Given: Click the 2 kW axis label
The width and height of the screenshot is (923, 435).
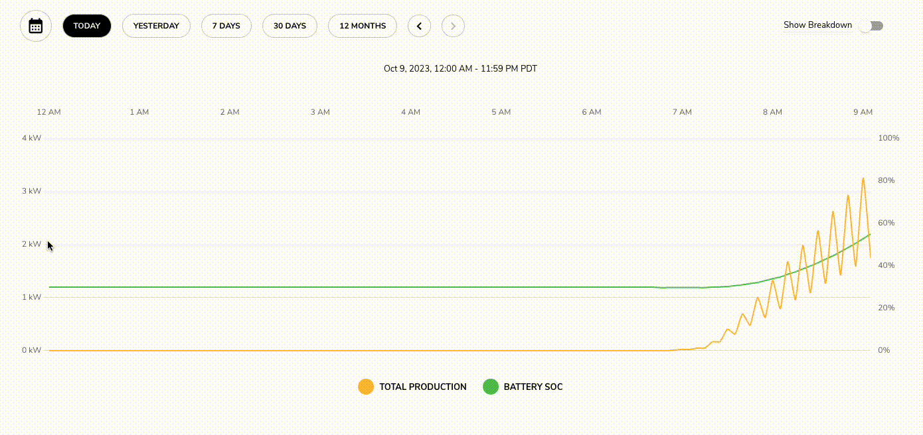Looking at the screenshot, I should pyautogui.click(x=31, y=244).
